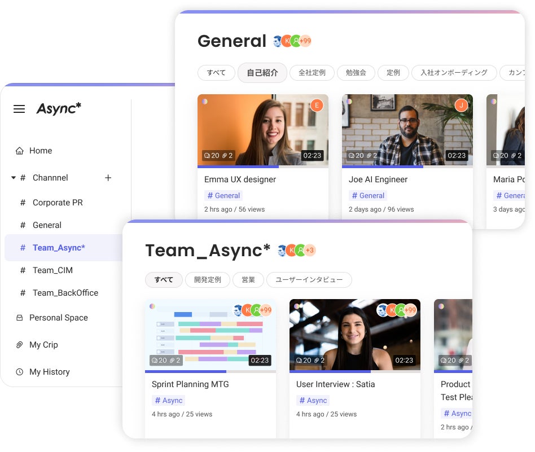The height and width of the screenshot is (452, 535).
Task: Click the Async* logo
Action: (59, 108)
